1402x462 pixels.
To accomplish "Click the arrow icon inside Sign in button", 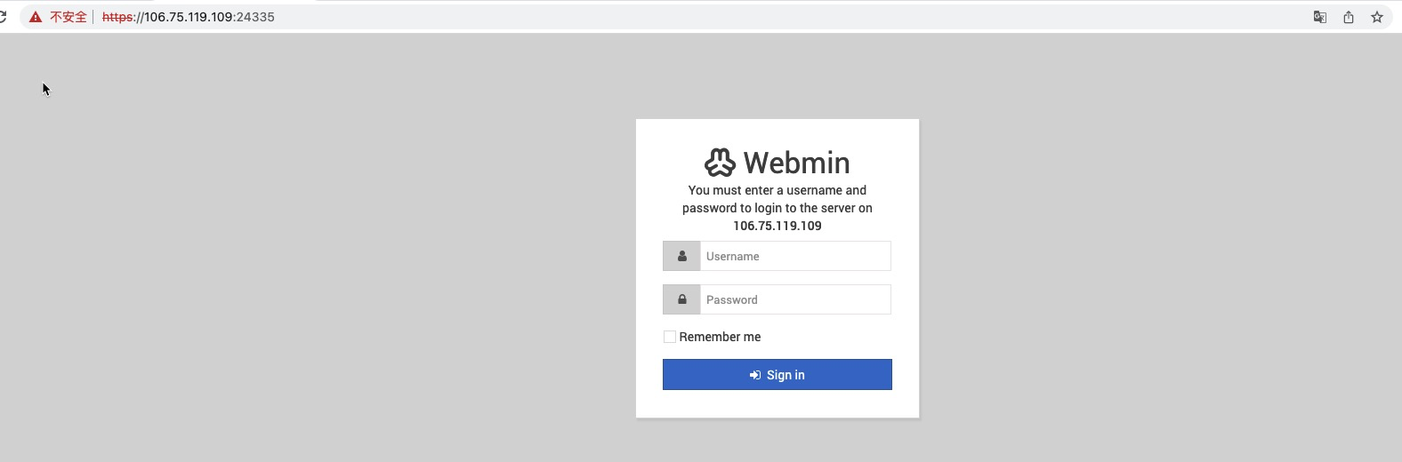I will point(755,375).
